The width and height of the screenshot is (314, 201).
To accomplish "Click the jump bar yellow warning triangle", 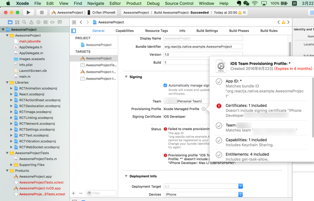I will pyautogui.click(x=283, y=22).
